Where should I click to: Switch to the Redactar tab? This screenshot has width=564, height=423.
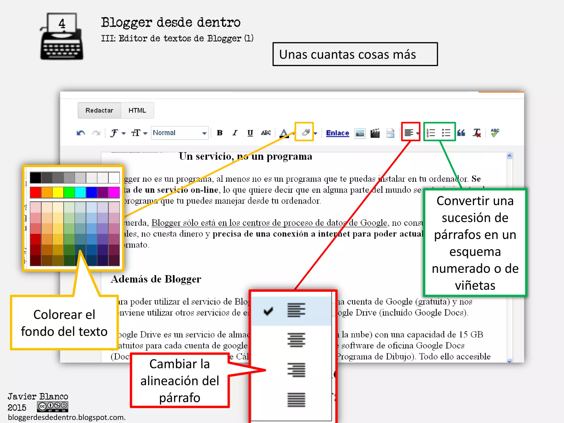pyautogui.click(x=99, y=110)
